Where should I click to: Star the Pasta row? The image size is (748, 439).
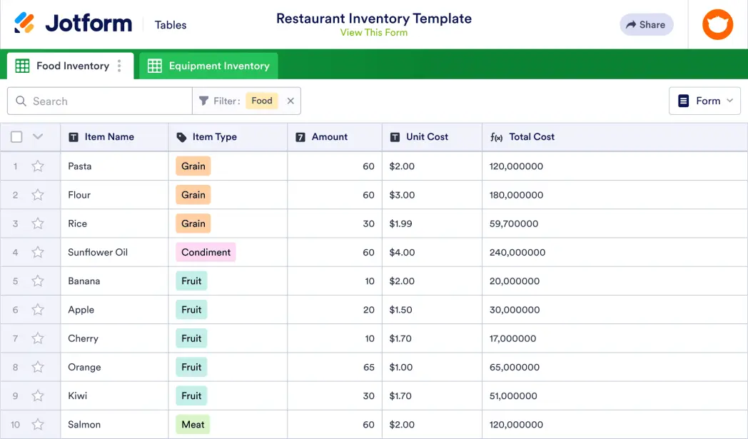pyautogui.click(x=39, y=166)
